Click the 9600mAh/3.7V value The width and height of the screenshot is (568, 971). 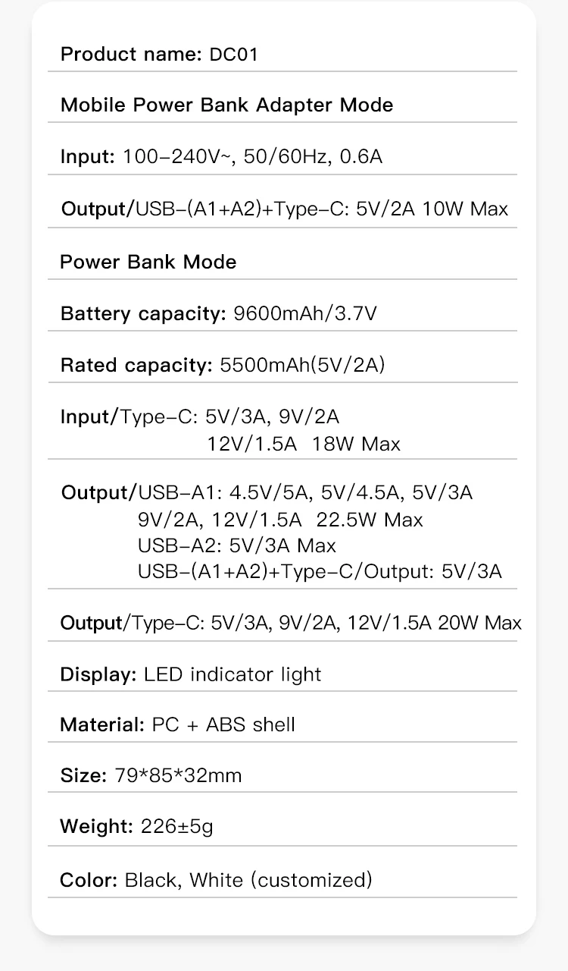(305, 313)
